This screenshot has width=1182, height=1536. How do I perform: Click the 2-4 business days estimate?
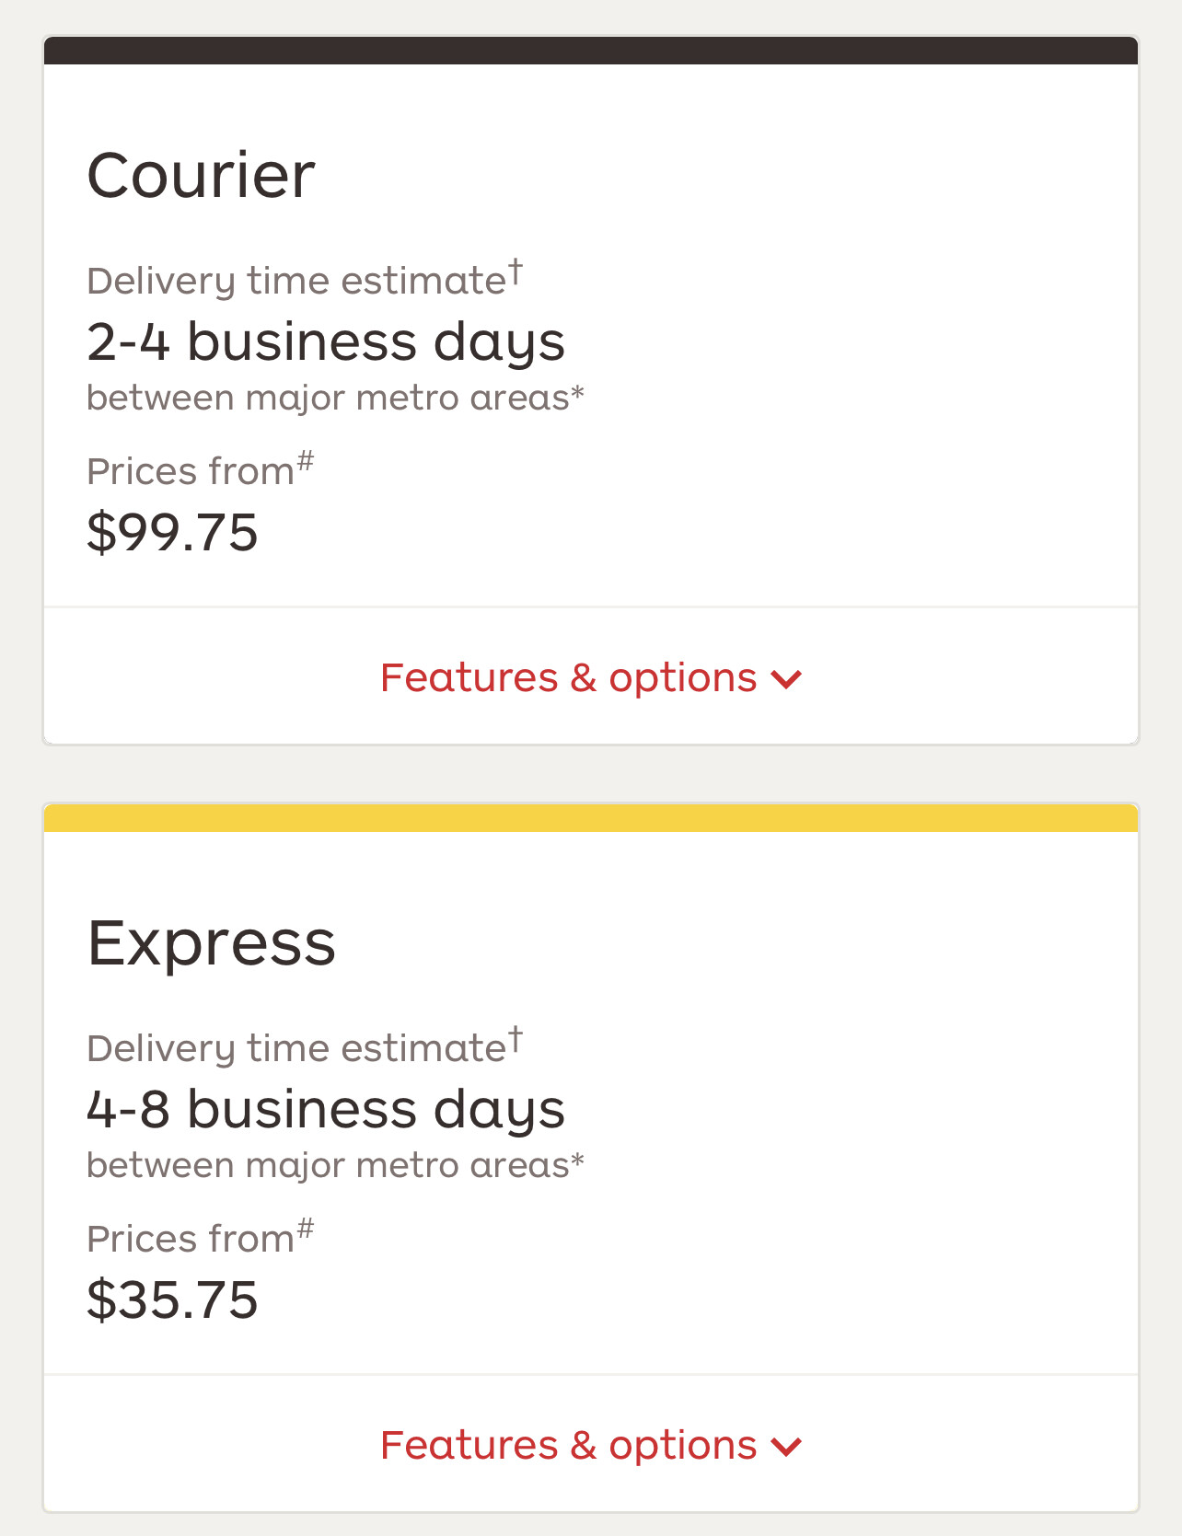tap(325, 342)
